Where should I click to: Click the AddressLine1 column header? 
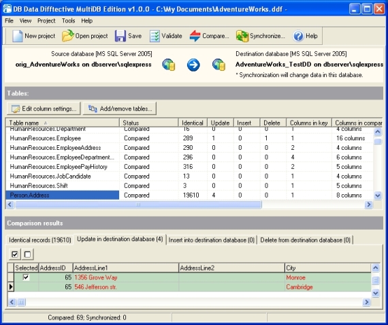126,268
